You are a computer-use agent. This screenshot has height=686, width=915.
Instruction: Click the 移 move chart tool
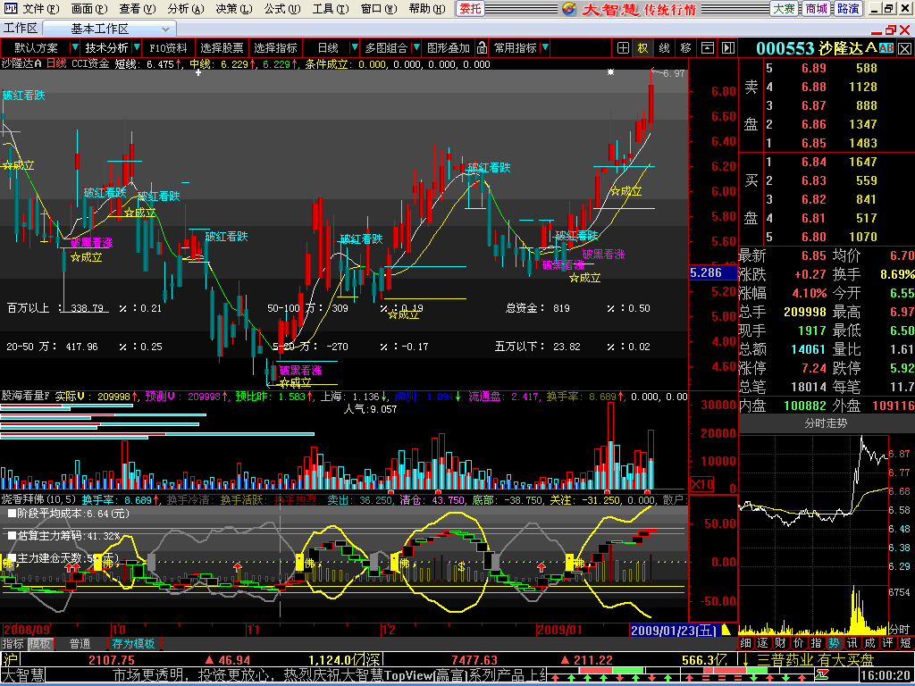click(685, 48)
